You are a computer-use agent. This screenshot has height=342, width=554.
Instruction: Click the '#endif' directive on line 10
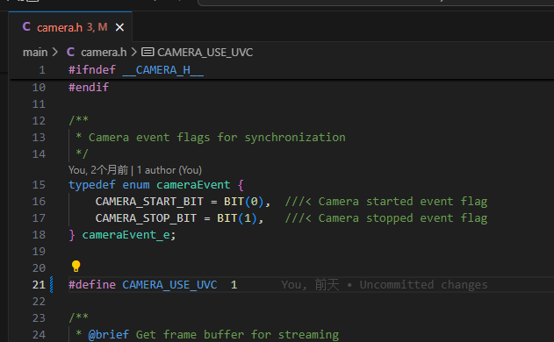(89, 87)
